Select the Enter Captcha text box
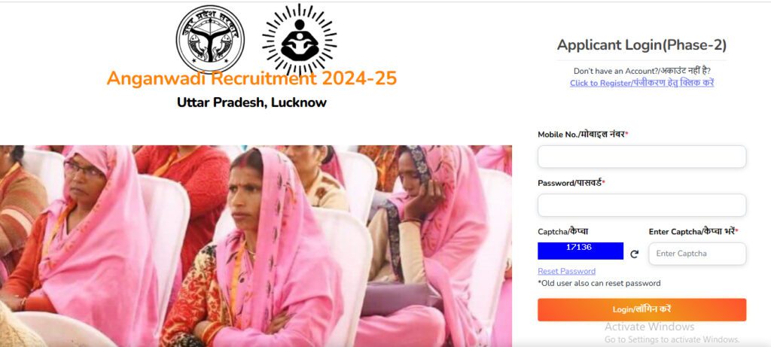Screen dimensions: 771x347 (x=697, y=254)
